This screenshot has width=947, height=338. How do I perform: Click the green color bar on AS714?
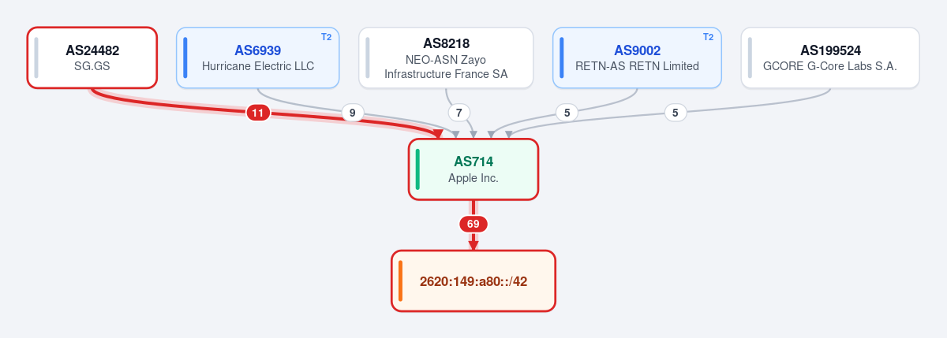pos(417,169)
